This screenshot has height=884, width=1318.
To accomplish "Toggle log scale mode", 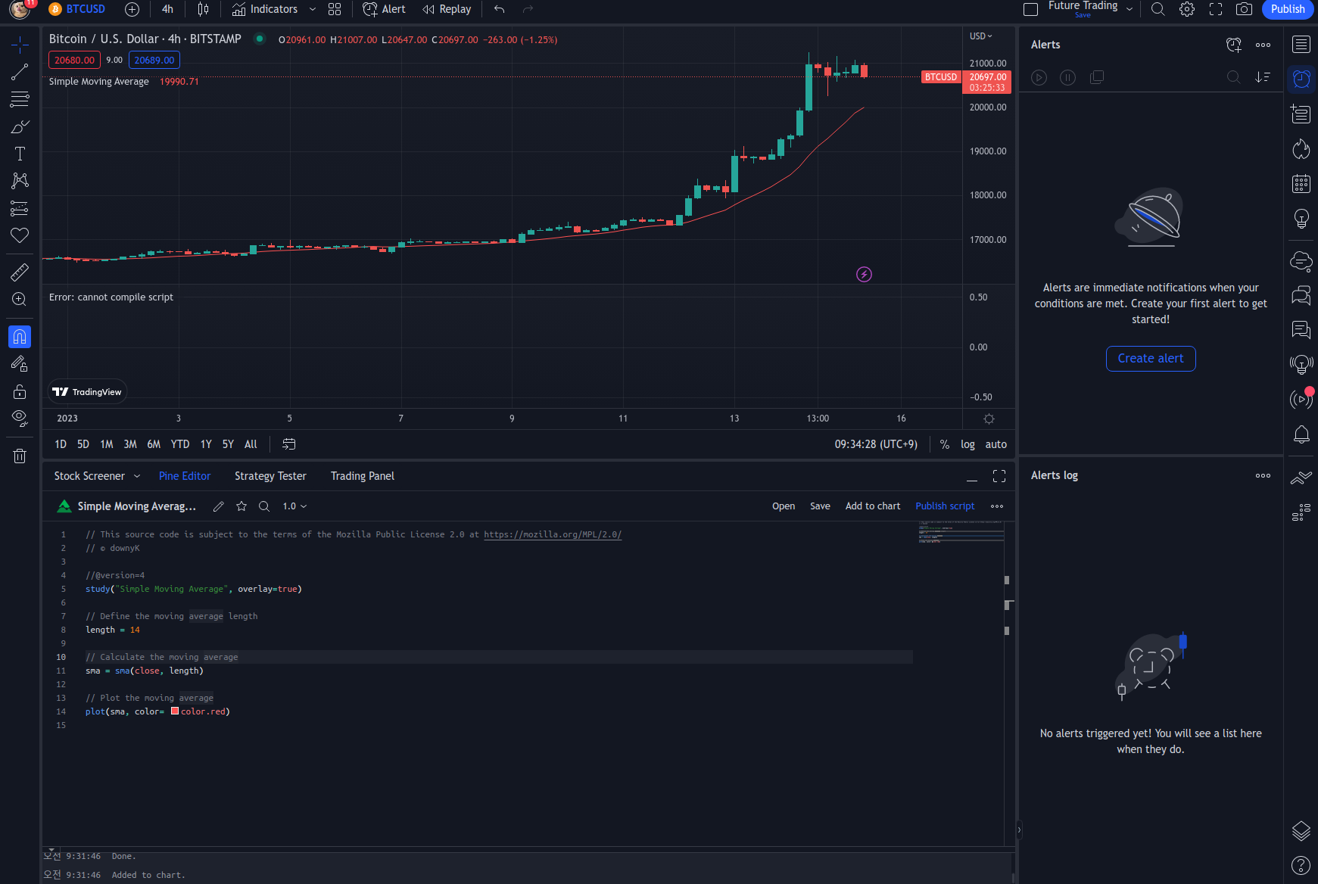I will pos(967,444).
